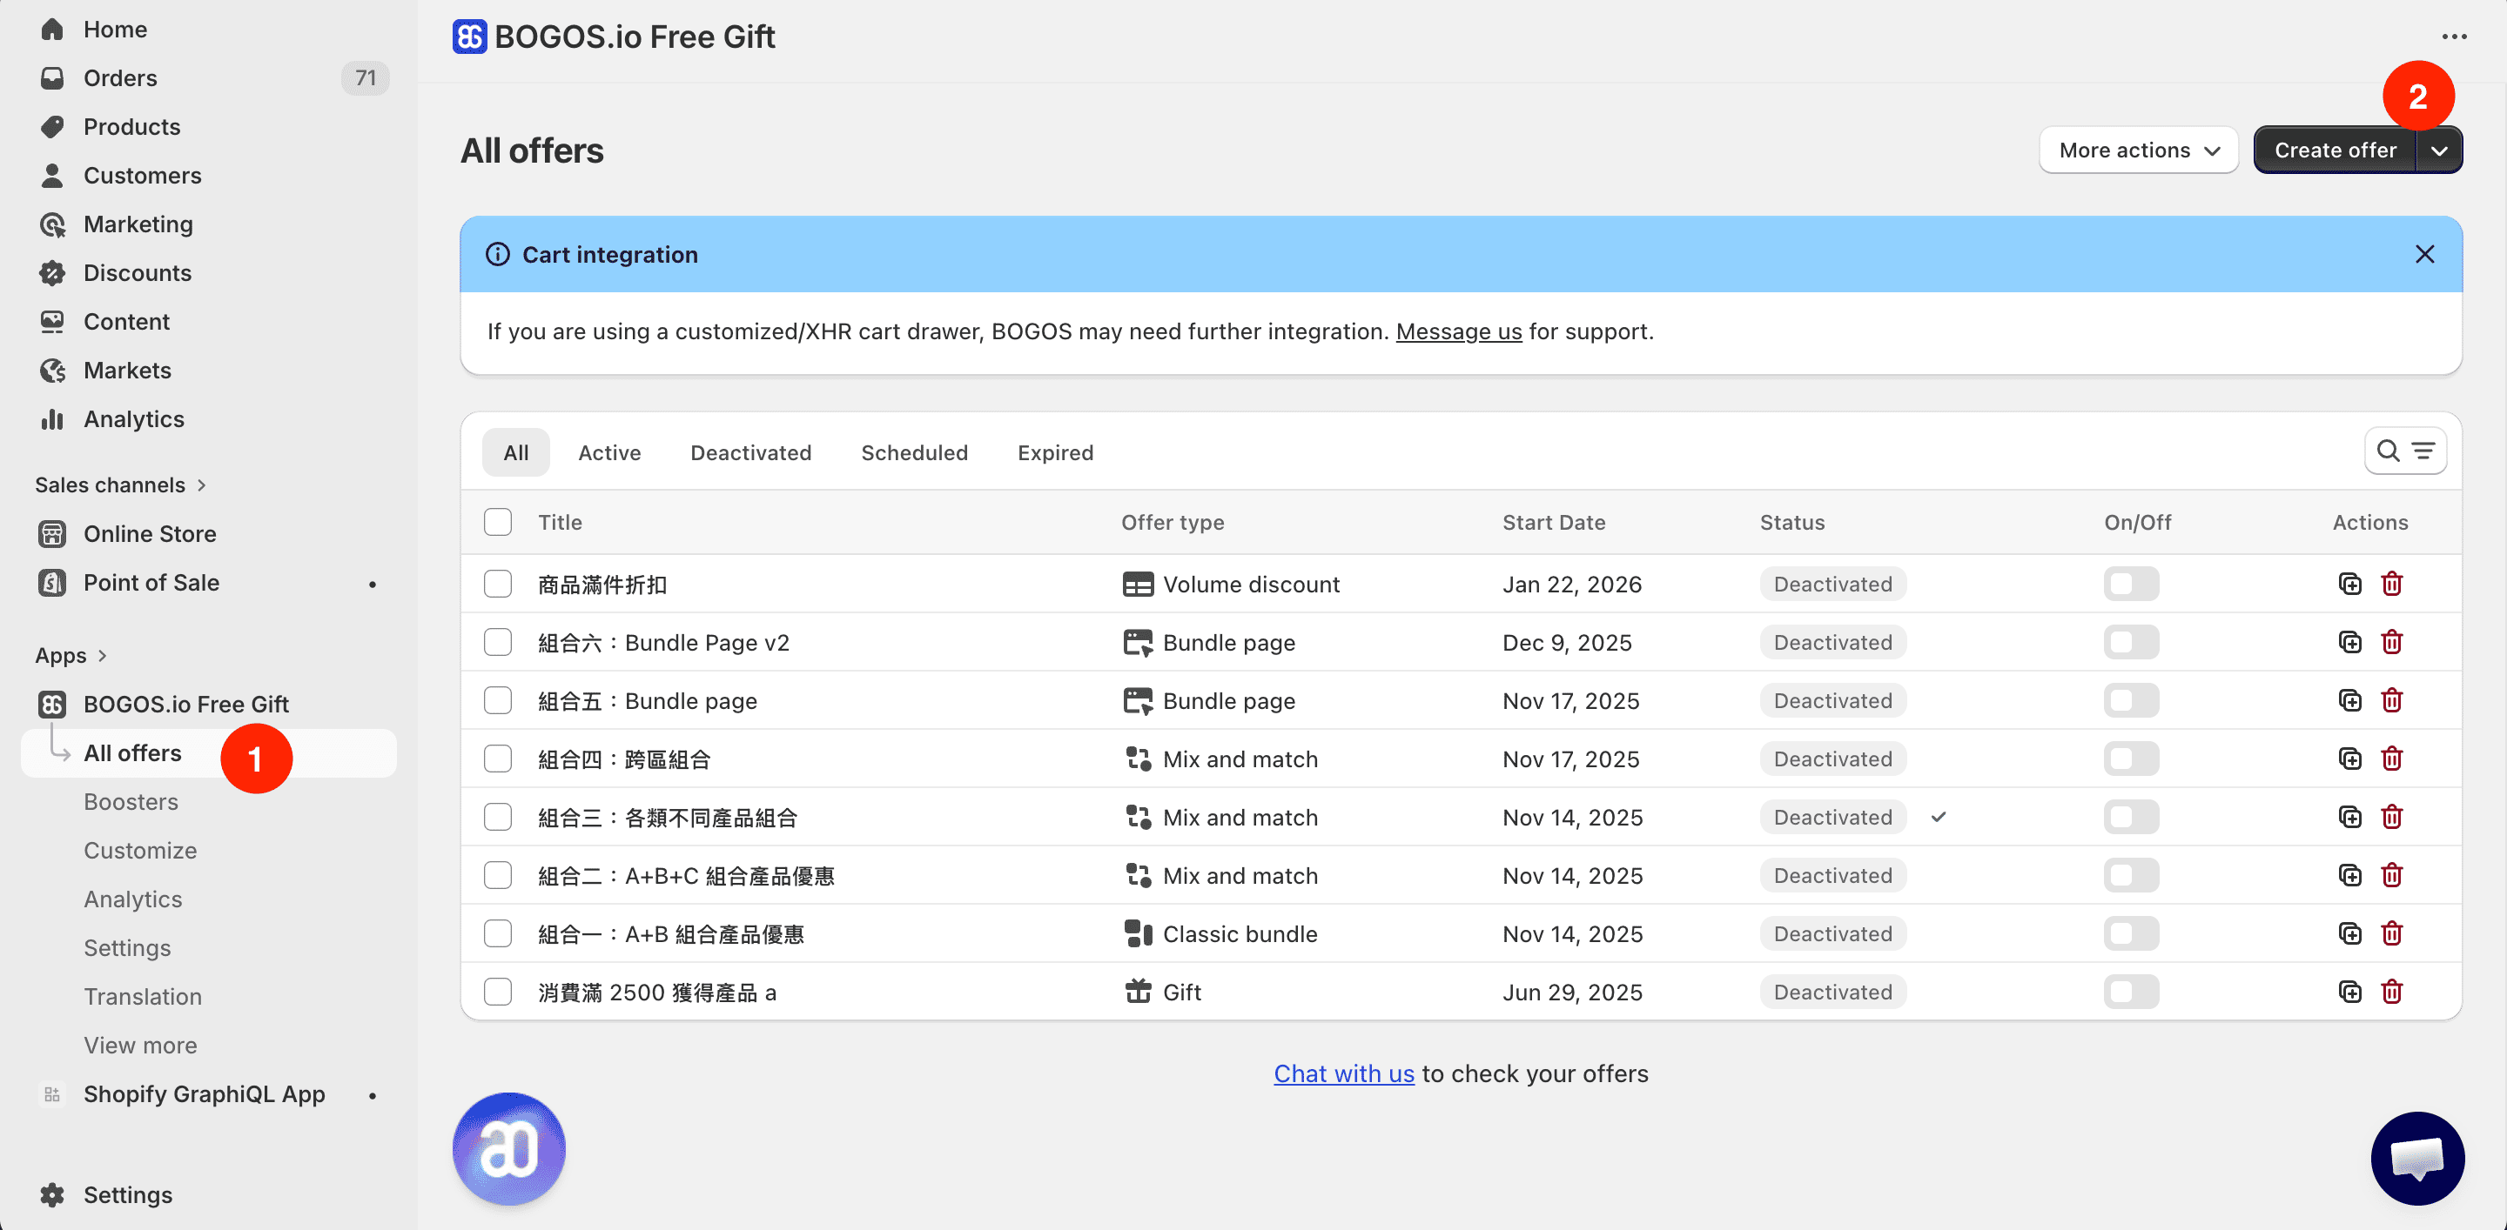This screenshot has width=2507, height=1230.
Task: Delete the 組合二：A+B+C offer
Action: [2391, 875]
